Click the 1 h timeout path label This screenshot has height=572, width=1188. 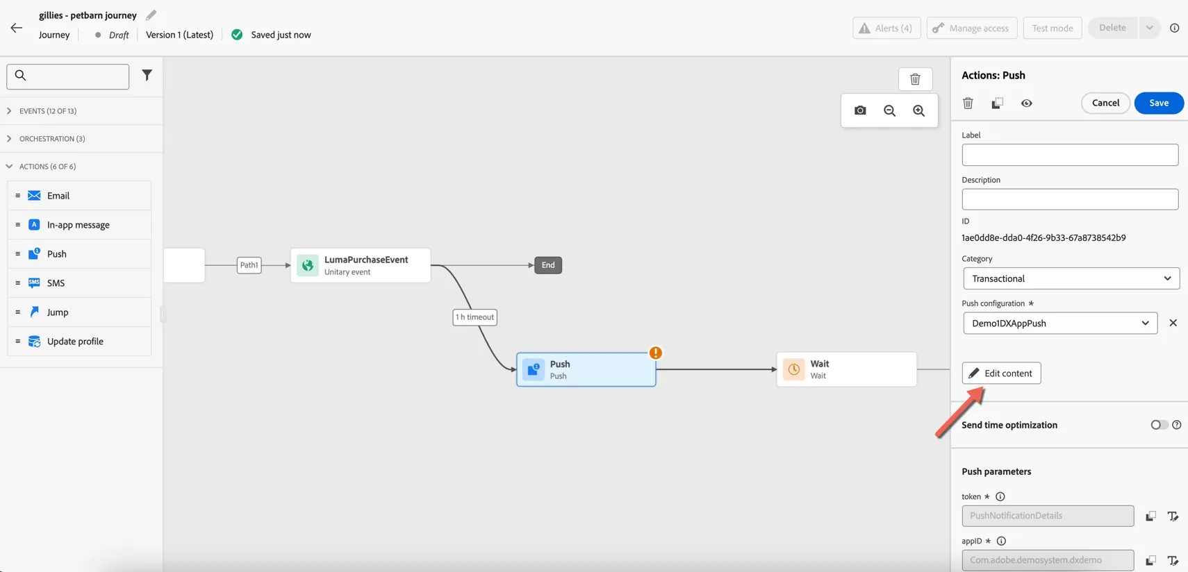pyautogui.click(x=475, y=317)
